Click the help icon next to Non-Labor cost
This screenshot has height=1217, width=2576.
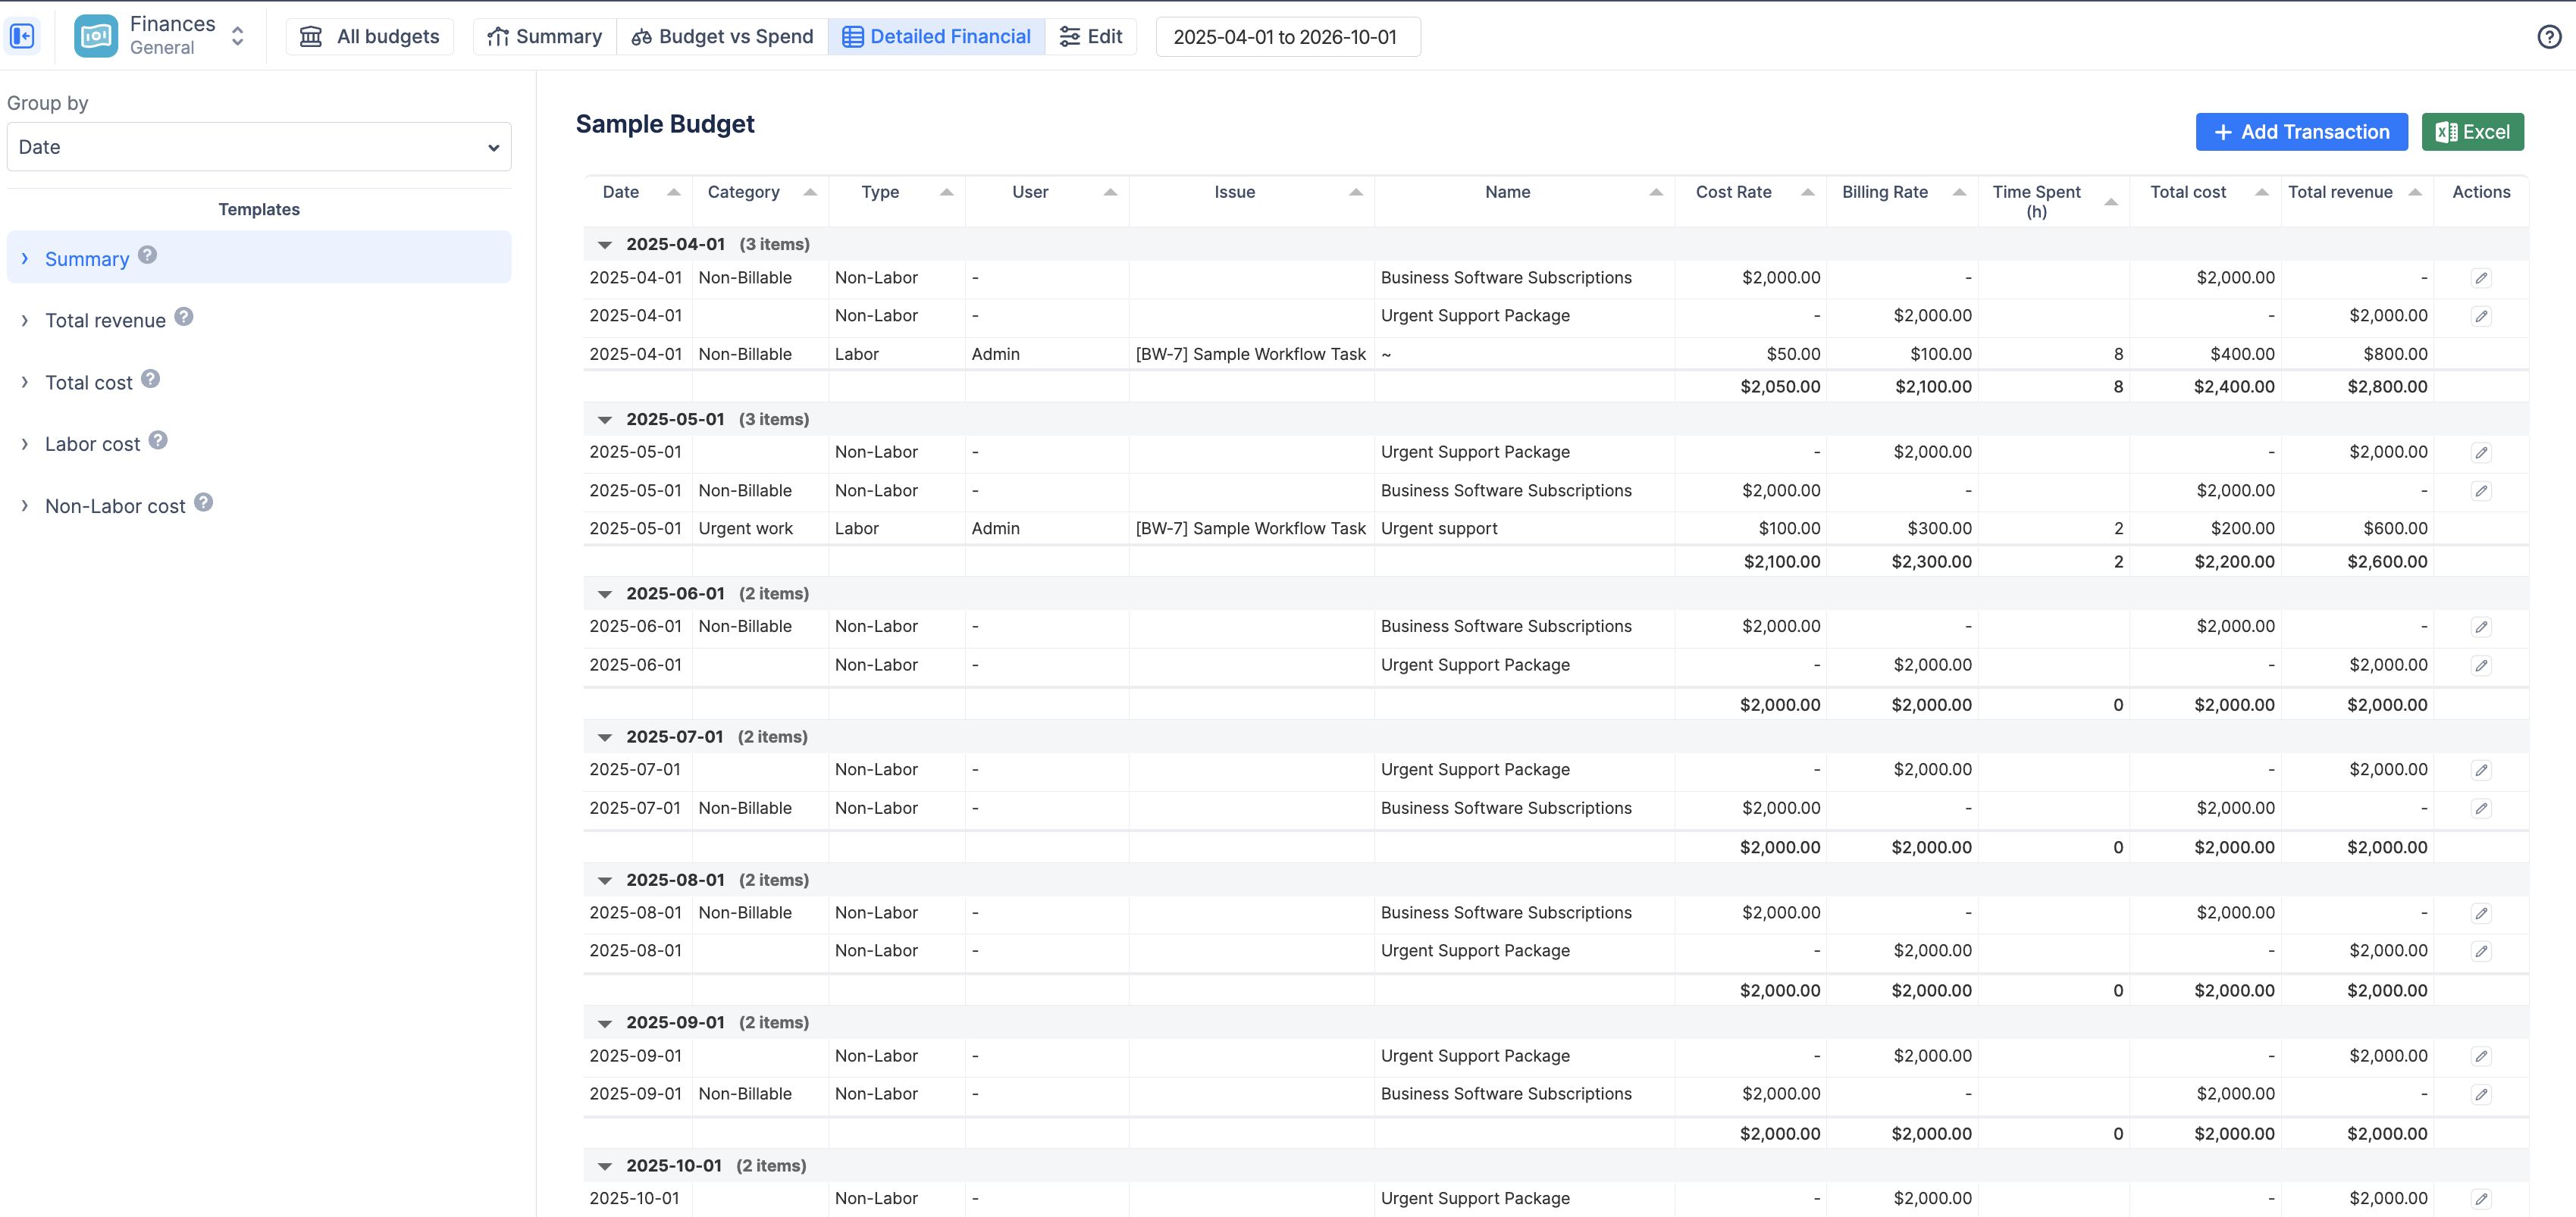[x=204, y=501]
